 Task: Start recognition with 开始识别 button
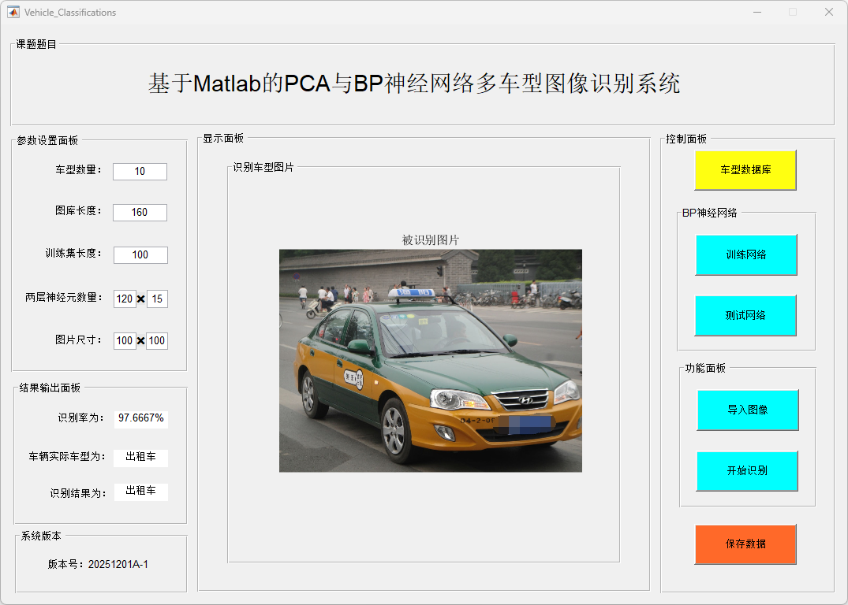pyautogui.click(x=747, y=471)
